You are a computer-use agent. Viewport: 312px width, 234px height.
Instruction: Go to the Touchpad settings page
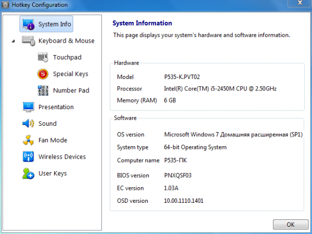click(67, 57)
